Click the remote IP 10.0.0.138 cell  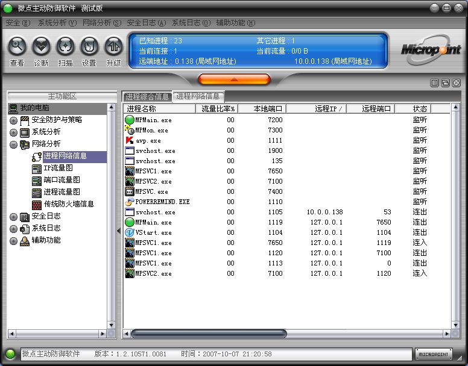click(324, 212)
